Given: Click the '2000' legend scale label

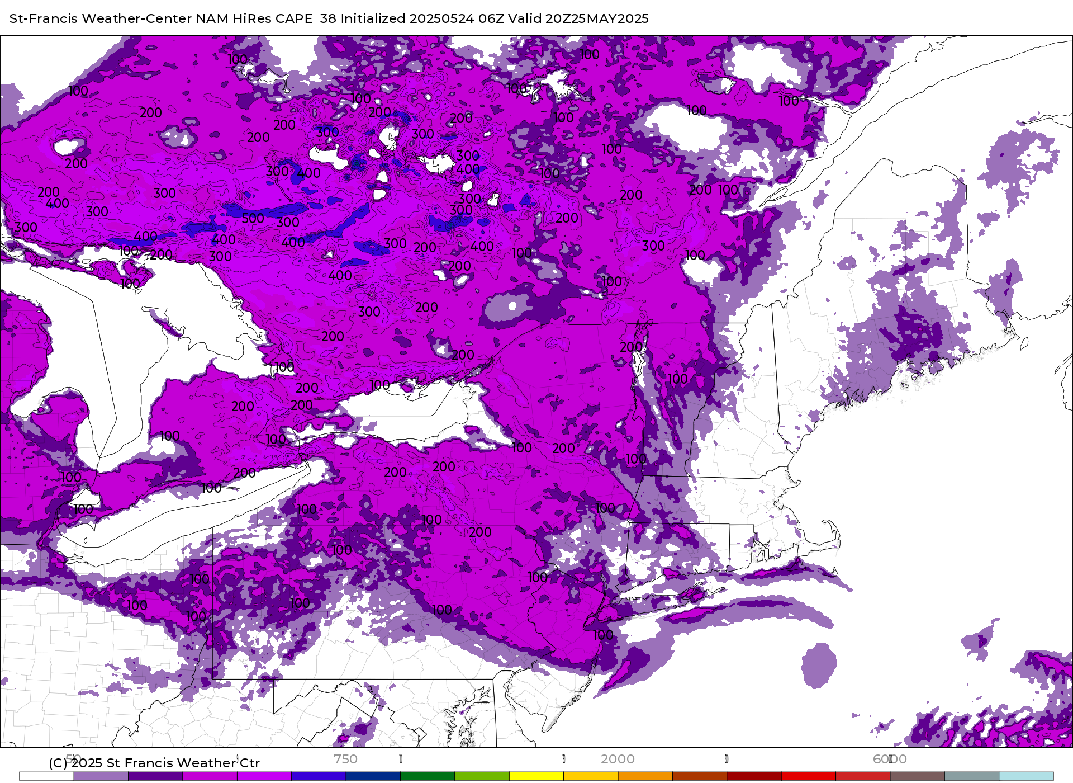Looking at the screenshot, I should (618, 759).
